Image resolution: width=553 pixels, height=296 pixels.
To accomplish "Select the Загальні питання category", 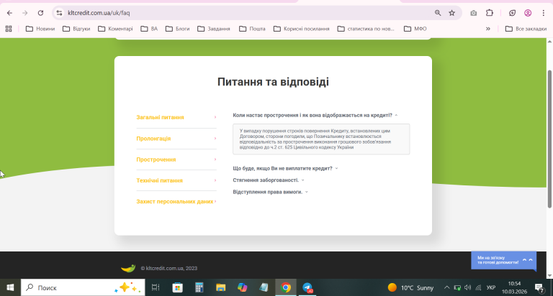I will pos(176,117).
